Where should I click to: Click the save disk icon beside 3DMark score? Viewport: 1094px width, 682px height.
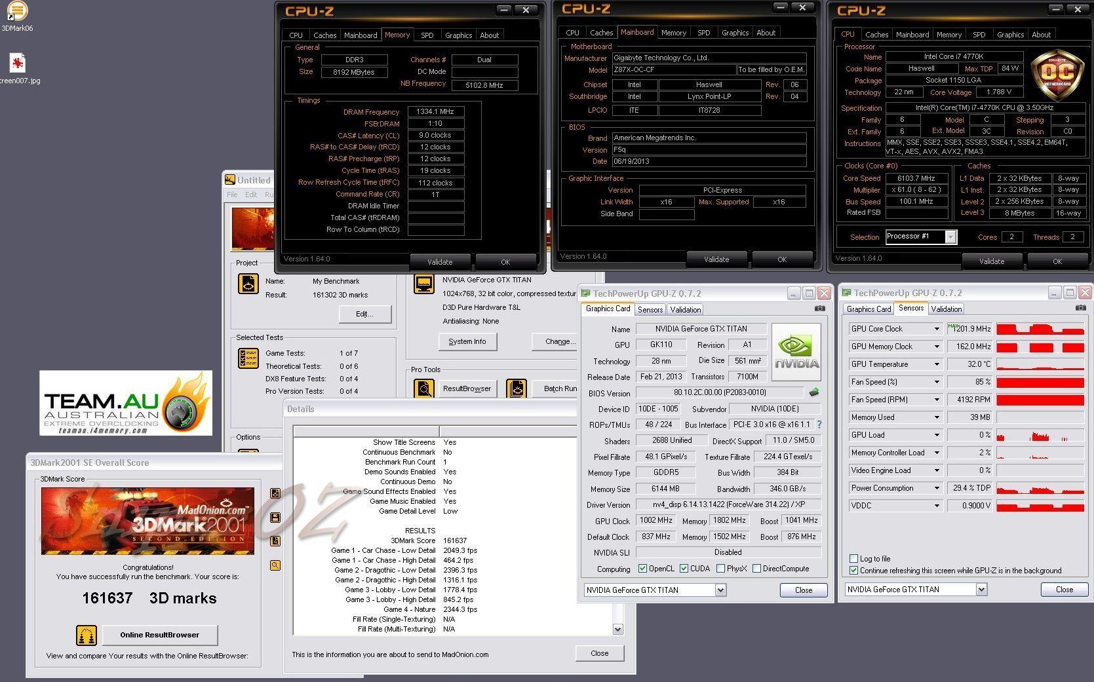pyautogui.click(x=275, y=518)
